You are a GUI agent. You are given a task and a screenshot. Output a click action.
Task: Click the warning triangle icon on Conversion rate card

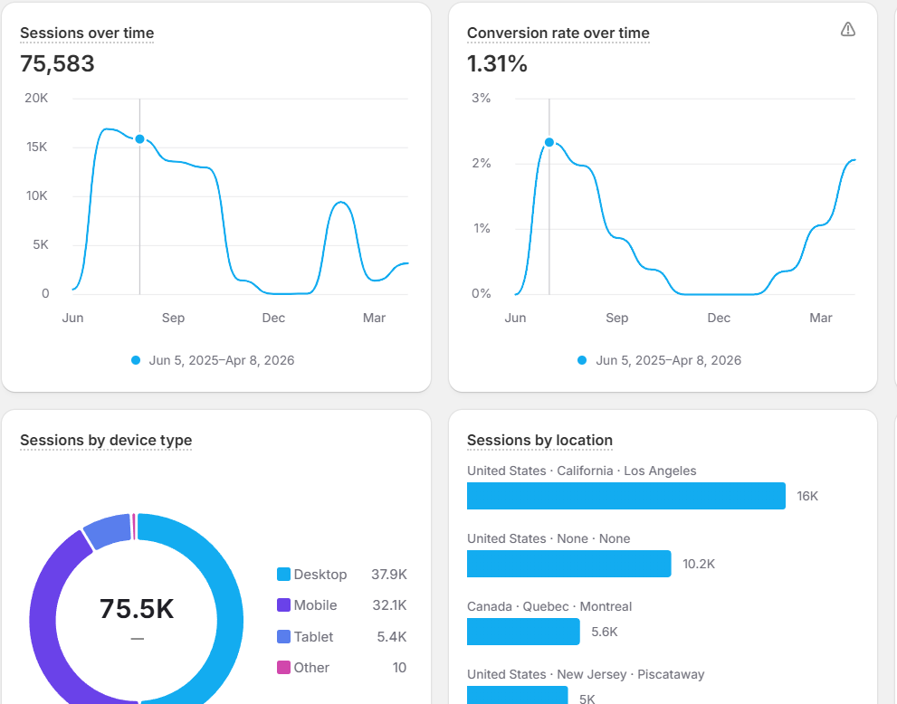(x=848, y=29)
